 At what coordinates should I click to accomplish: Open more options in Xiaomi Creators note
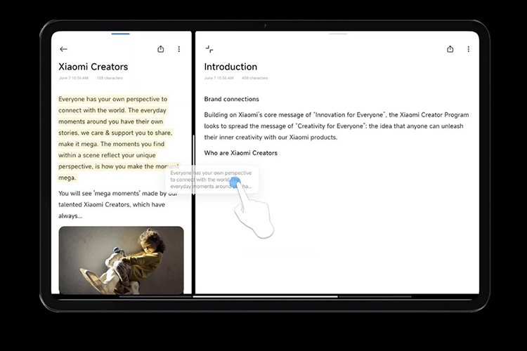point(178,49)
